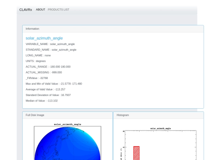Image resolution: width=214 pixels, height=160 pixels.
Task: Select the Max and Min of Valid Value line
Action: tap(54, 84)
